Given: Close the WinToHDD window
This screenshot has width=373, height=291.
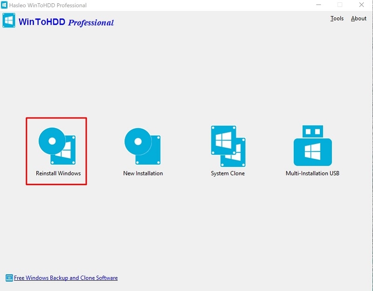Looking at the screenshot, I should [x=361, y=5].
